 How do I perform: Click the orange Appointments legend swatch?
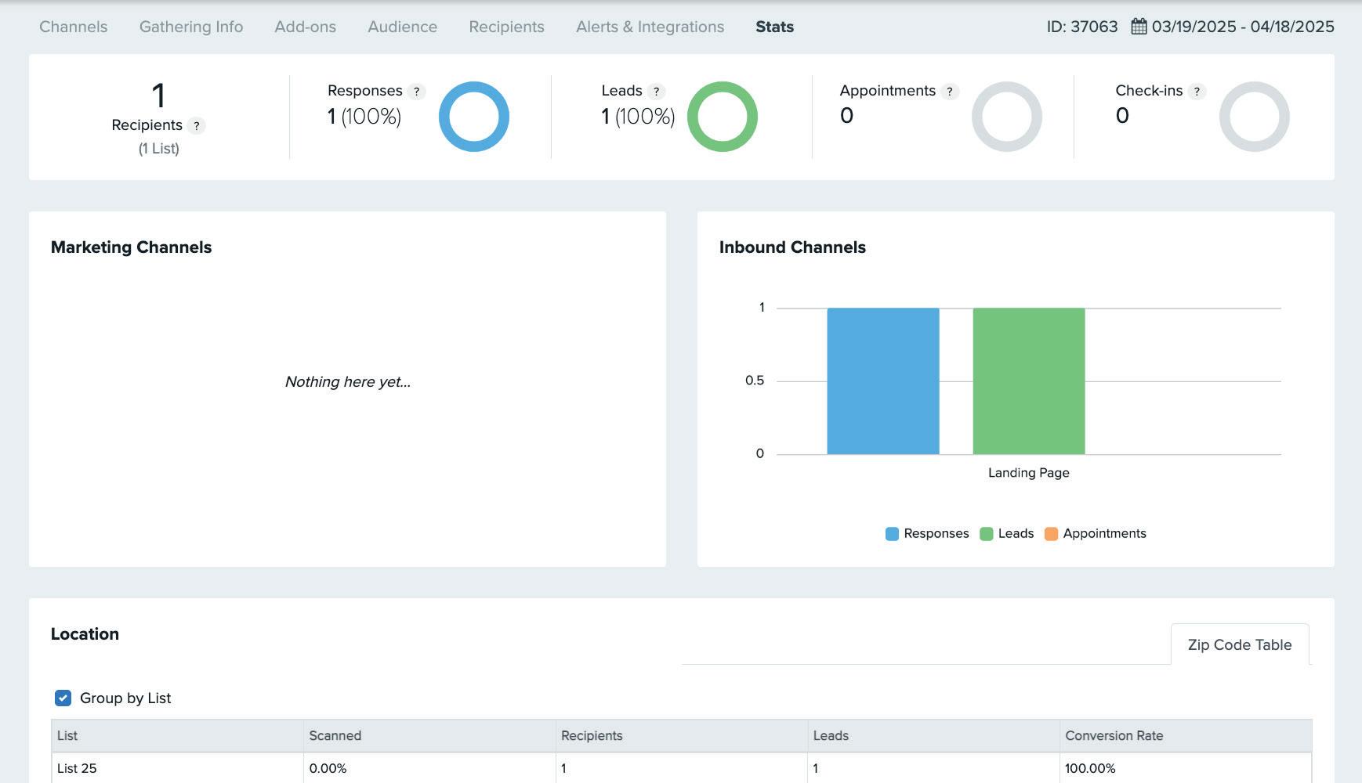pos(1051,533)
